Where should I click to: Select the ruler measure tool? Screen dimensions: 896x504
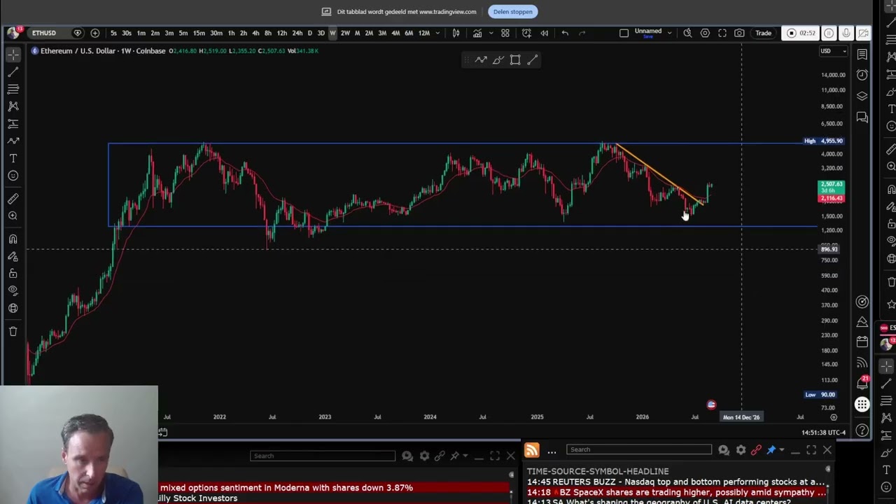tap(13, 199)
